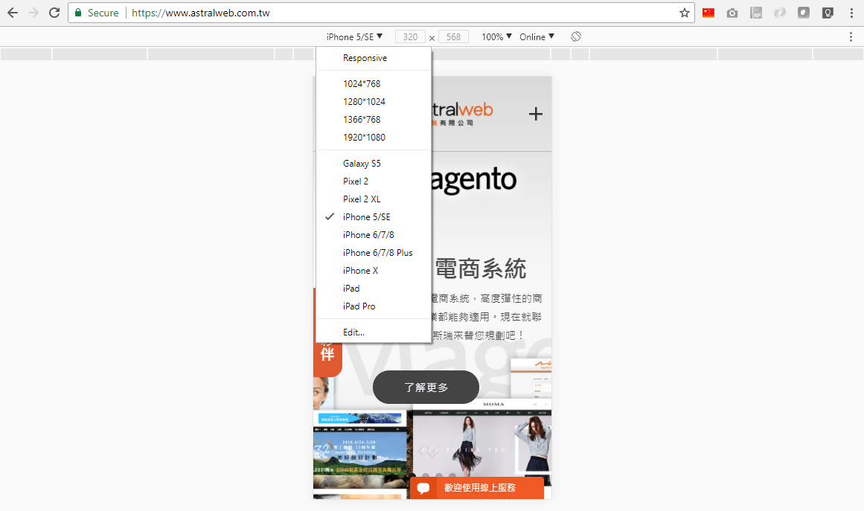Click the plus icon on the Astralweb header
Screen dimensions: 864x511
(535, 114)
